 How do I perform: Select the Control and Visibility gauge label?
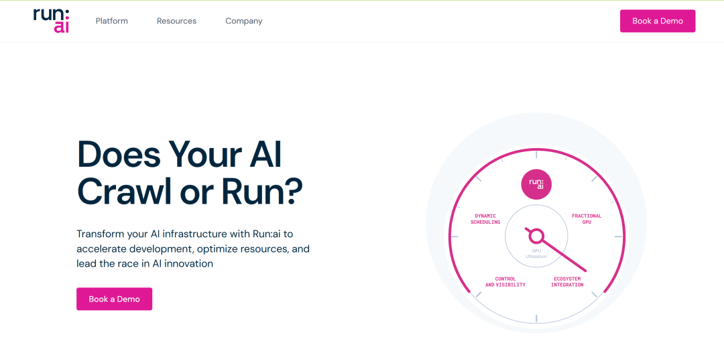pos(505,282)
